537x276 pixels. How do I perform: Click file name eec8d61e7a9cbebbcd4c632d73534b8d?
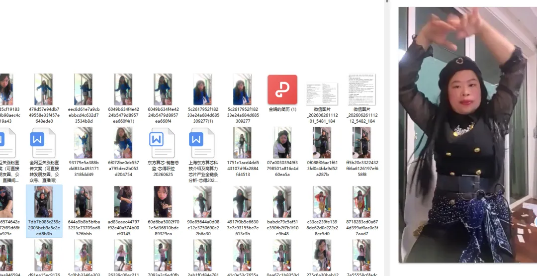(x=83, y=115)
